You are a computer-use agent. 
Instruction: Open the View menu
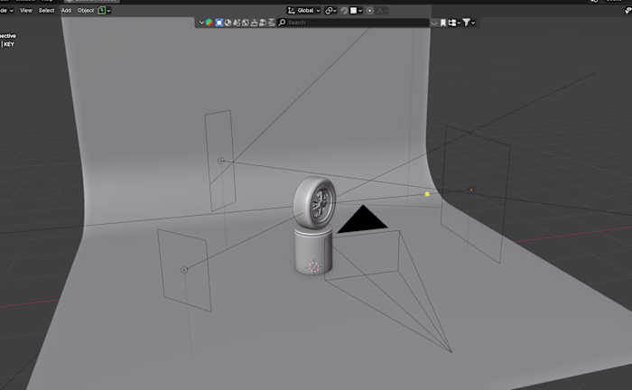(26, 11)
